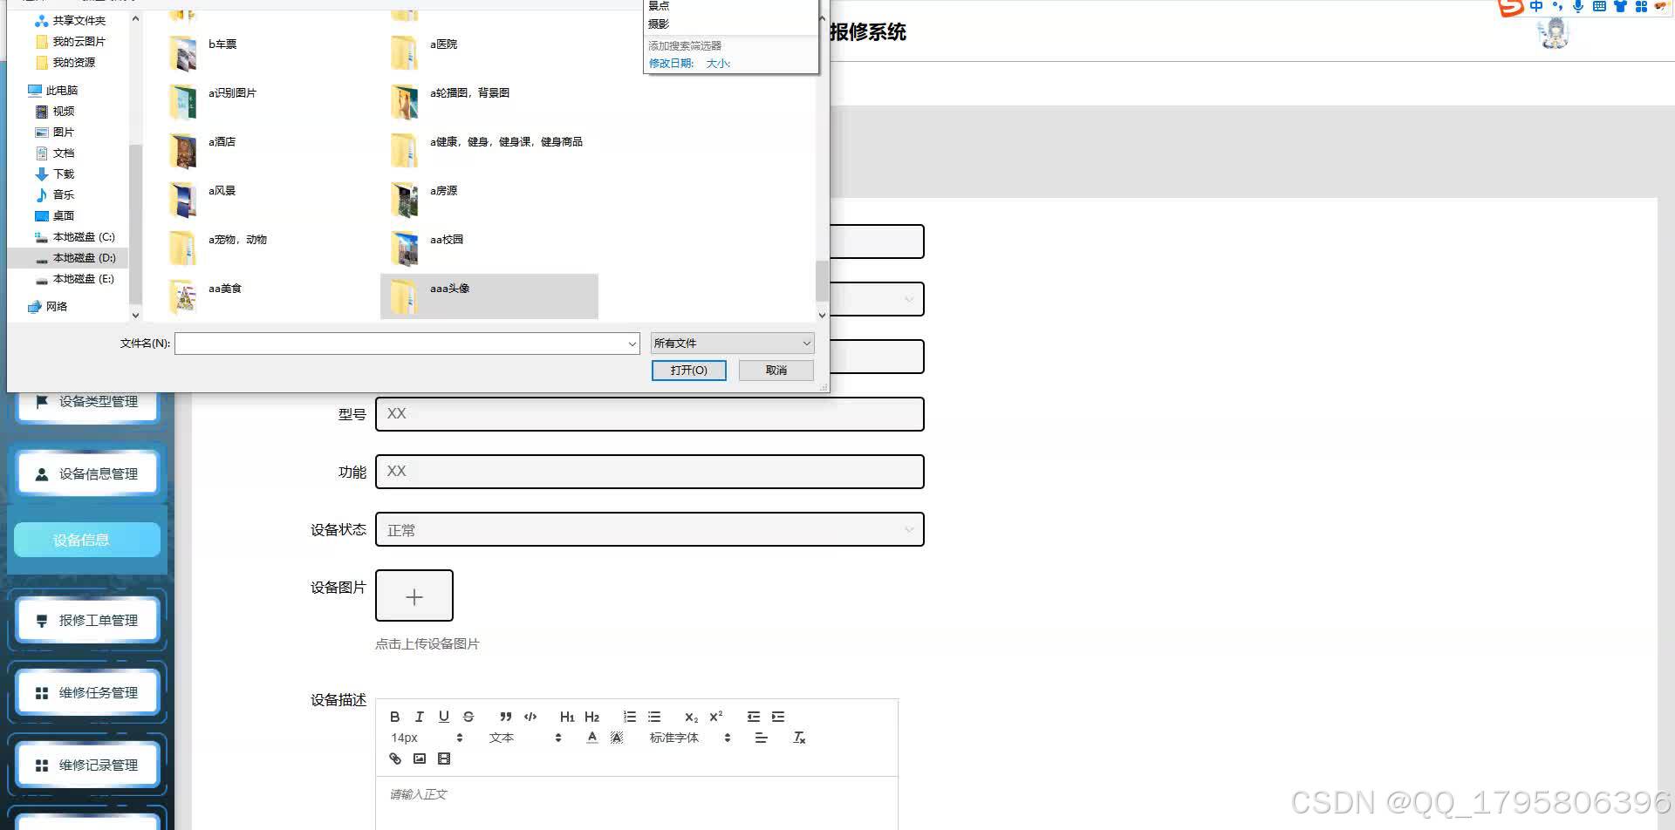
Task: Select the aaa头像 folder
Action: click(489, 296)
